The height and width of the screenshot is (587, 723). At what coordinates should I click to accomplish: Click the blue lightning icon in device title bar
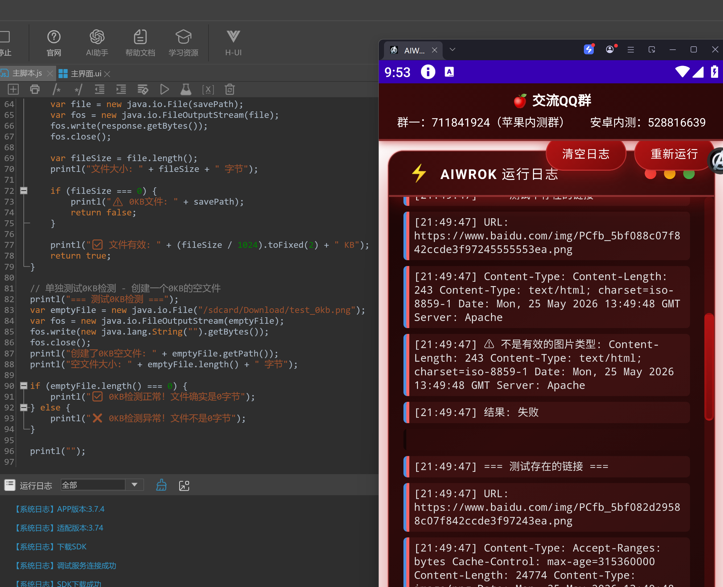click(589, 49)
